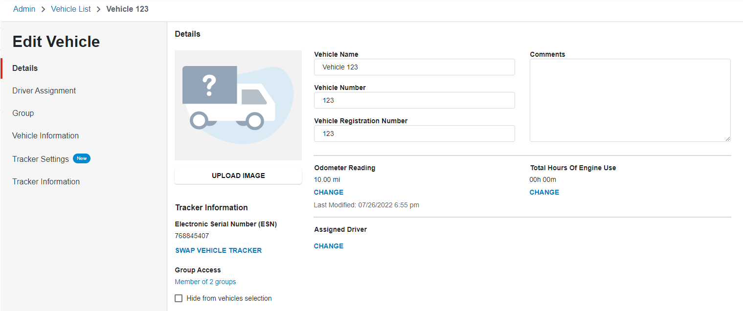The width and height of the screenshot is (743, 311).
Task: Go back to Vehicle List breadcrumb
Action: [71, 9]
